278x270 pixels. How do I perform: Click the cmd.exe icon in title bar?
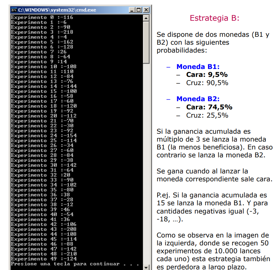(x=14, y=10)
